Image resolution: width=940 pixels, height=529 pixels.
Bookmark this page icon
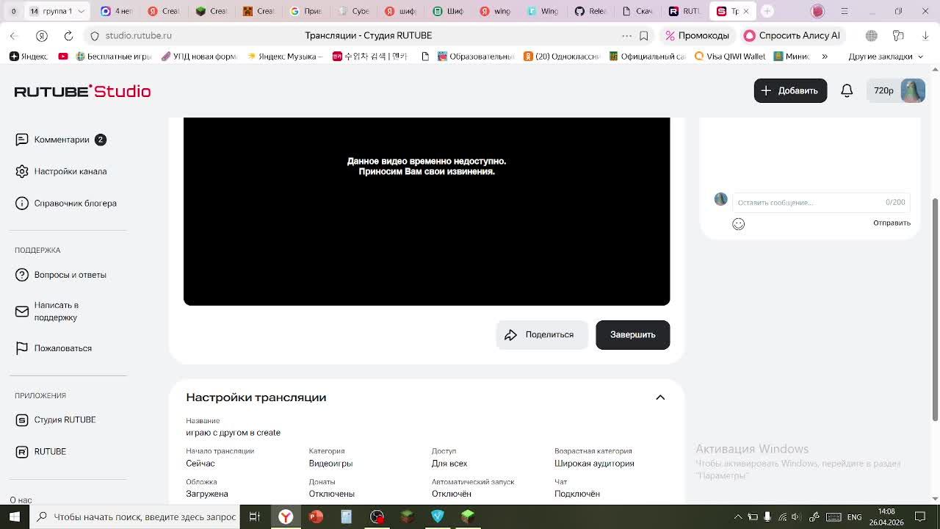644,35
